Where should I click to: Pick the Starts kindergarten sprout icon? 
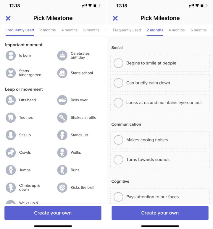[x=11, y=73]
